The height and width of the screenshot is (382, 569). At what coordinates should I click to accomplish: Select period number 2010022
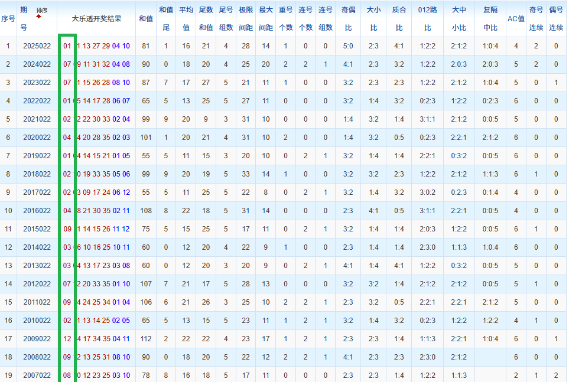click(x=37, y=321)
